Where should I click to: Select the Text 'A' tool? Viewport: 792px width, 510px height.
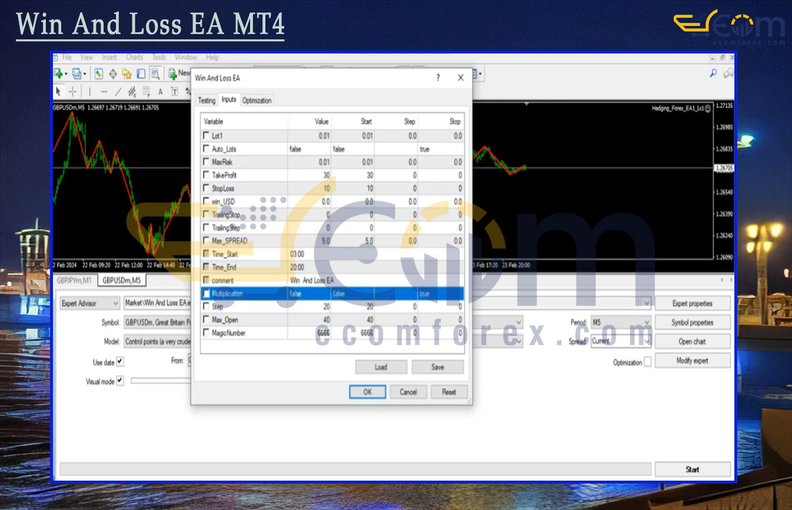click(x=160, y=91)
